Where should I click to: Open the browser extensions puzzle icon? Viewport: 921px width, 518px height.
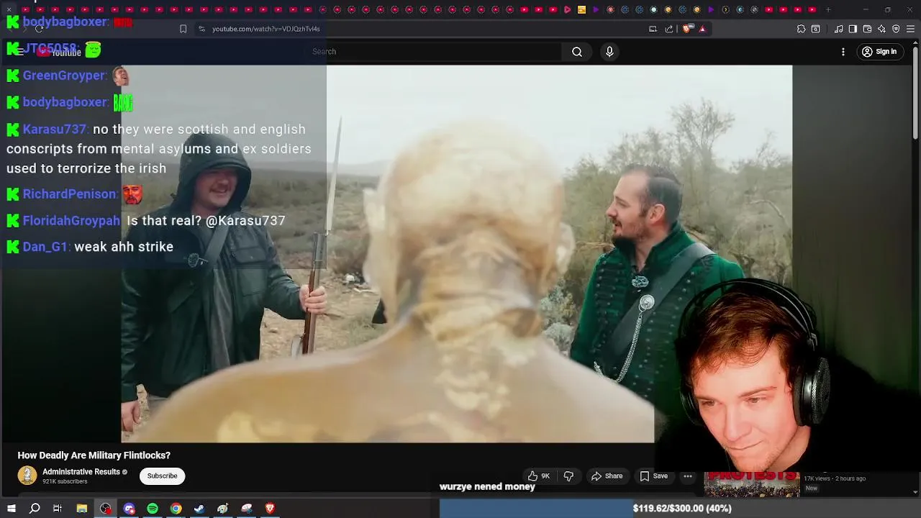(x=801, y=29)
